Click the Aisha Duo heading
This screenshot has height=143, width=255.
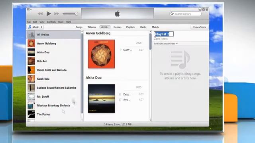(x=94, y=78)
